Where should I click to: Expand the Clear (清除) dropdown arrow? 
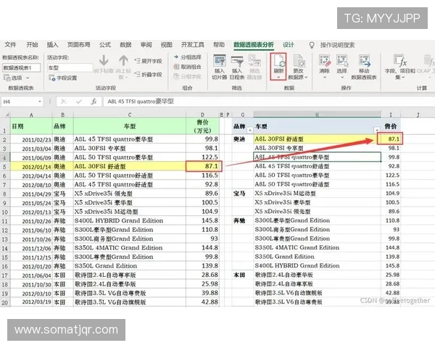(x=325, y=77)
